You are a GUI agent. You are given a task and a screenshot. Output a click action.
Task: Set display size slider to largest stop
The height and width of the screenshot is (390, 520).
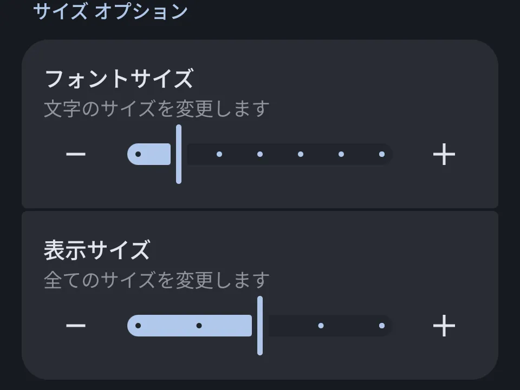[x=382, y=326]
